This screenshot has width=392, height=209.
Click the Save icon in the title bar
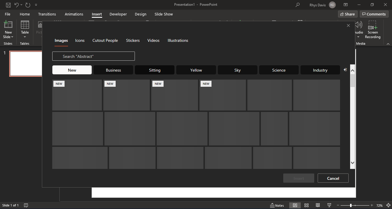coord(8,5)
